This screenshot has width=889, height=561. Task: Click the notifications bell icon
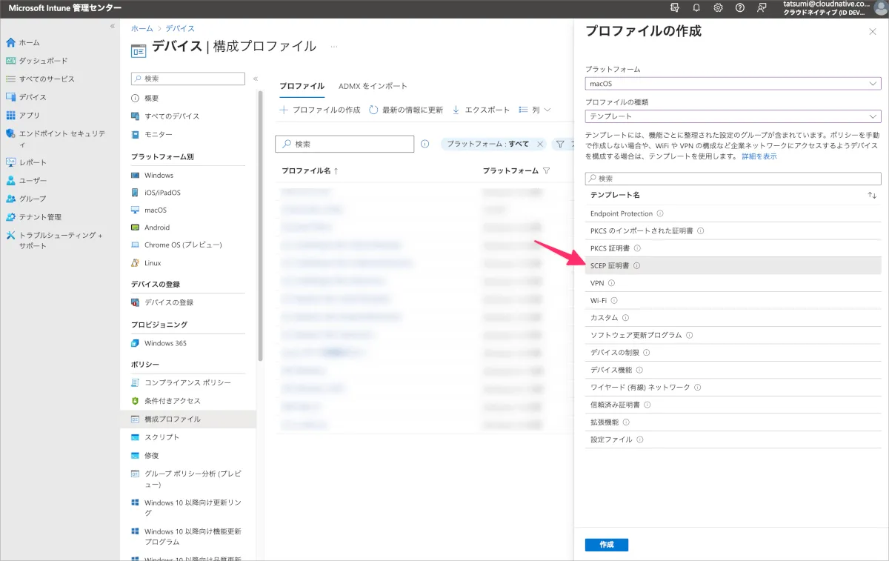point(696,7)
